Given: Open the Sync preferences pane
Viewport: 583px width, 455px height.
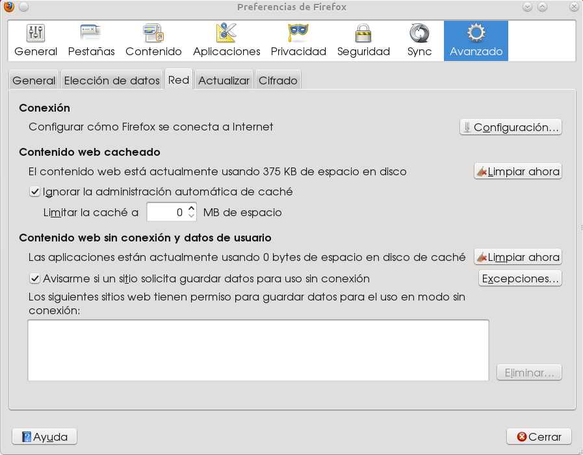Looking at the screenshot, I should point(419,41).
